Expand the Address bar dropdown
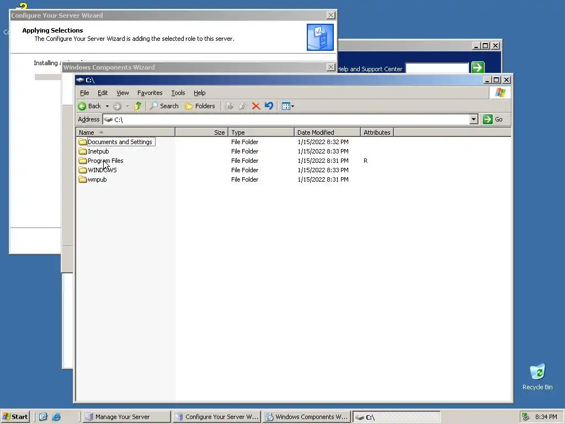The height and width of the screenshot is (424, 565). click(x=474, y=119)
